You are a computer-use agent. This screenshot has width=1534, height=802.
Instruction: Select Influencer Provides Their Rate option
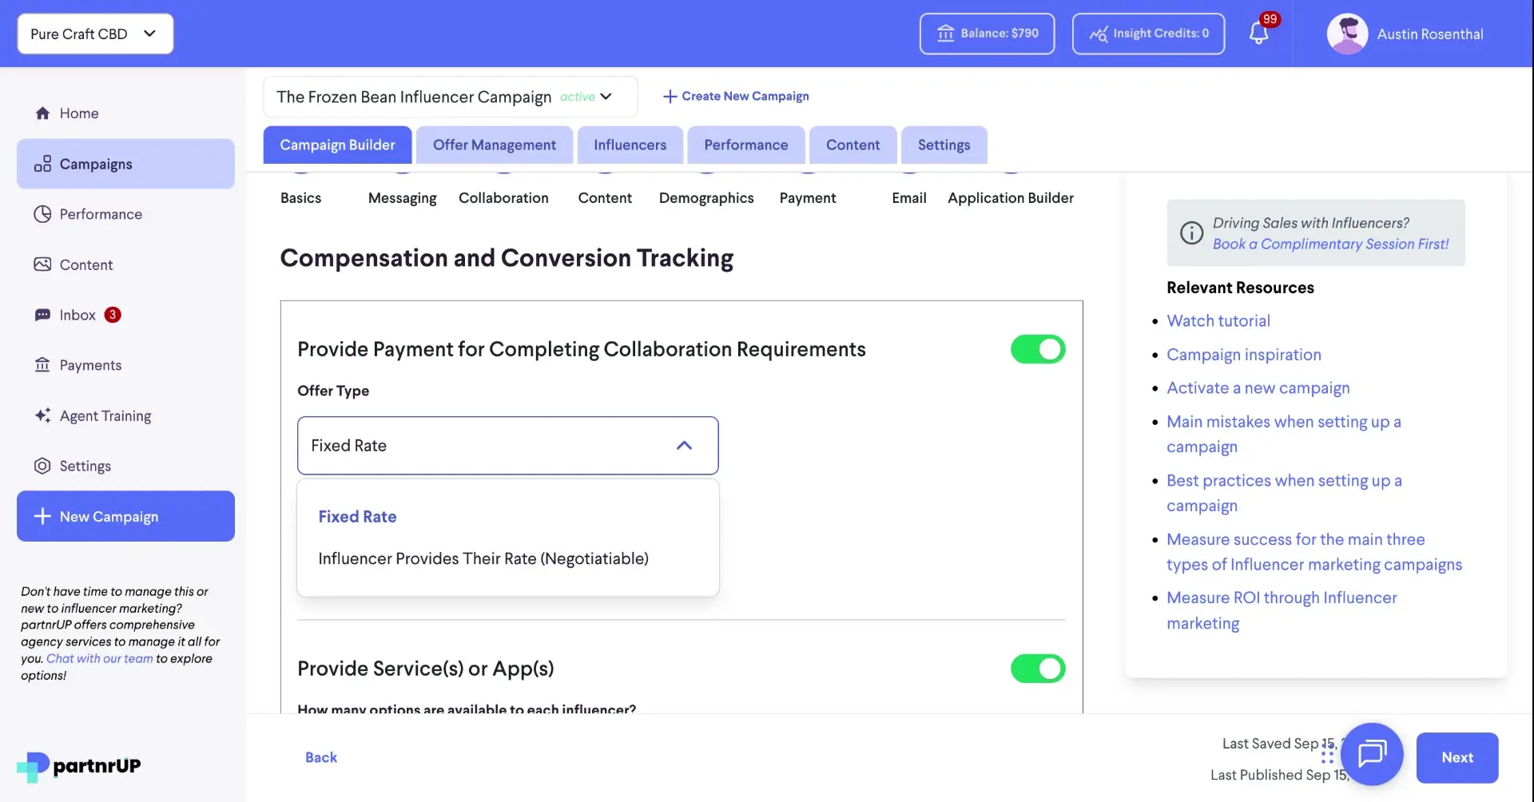483,558
